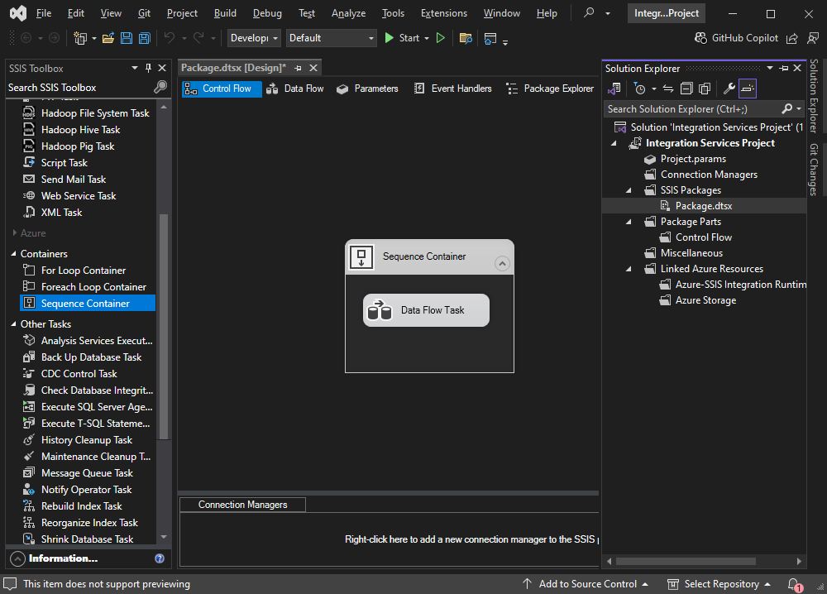Select the Script Task toolbox icon
The width and height of the screenshot is (827, 594).
(29, 162)
